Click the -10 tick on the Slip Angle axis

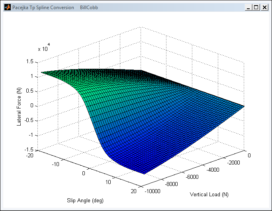[x=55, y=164]
